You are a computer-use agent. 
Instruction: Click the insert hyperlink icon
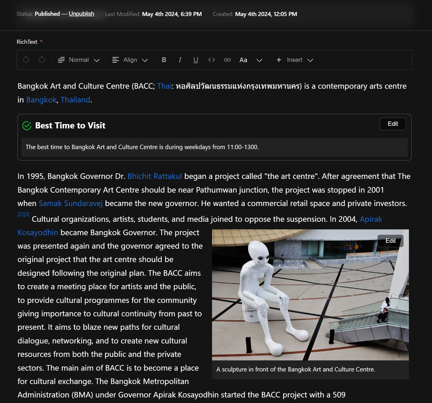point(227,60)
